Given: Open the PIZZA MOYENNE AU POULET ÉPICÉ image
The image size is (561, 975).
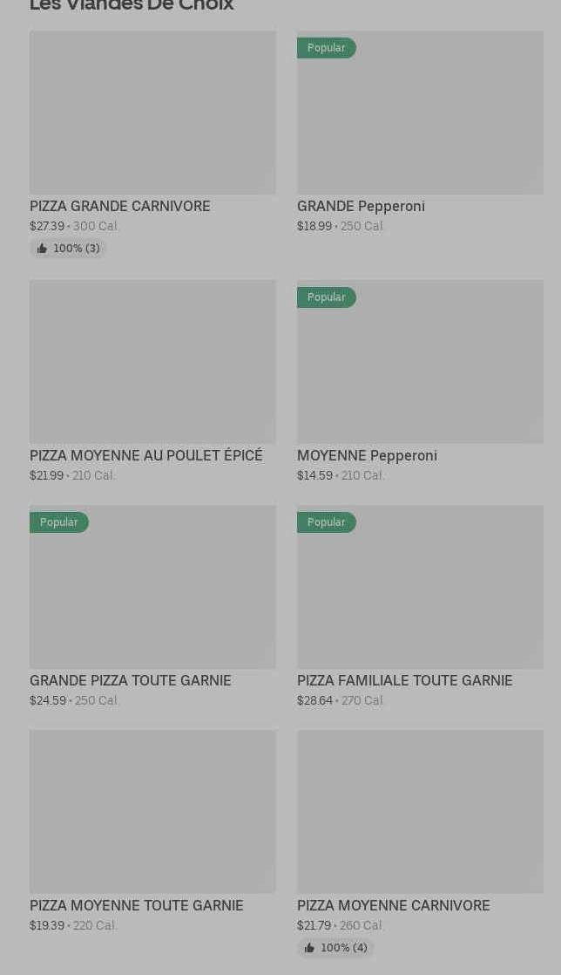Looking at the screenshot, I should point(152,362).
